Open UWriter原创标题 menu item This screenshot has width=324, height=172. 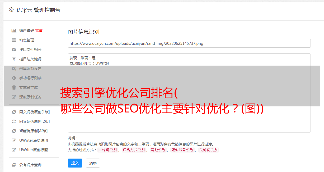coord(34,150)
